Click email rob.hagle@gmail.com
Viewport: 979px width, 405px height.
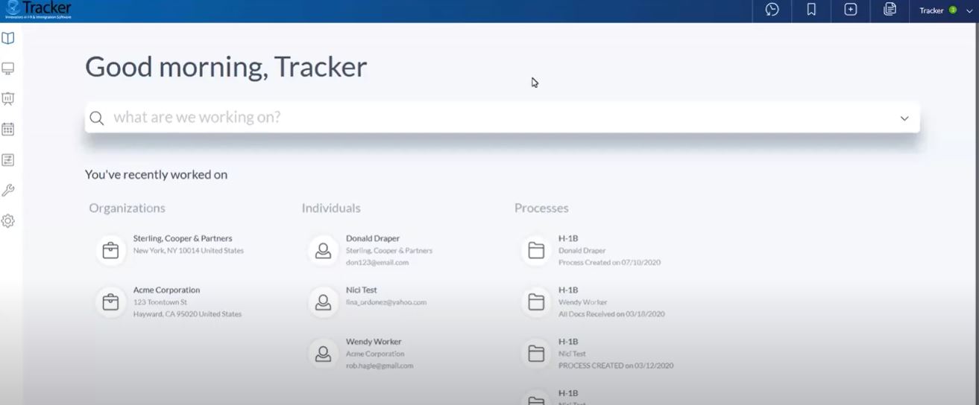tap(380, 366)
